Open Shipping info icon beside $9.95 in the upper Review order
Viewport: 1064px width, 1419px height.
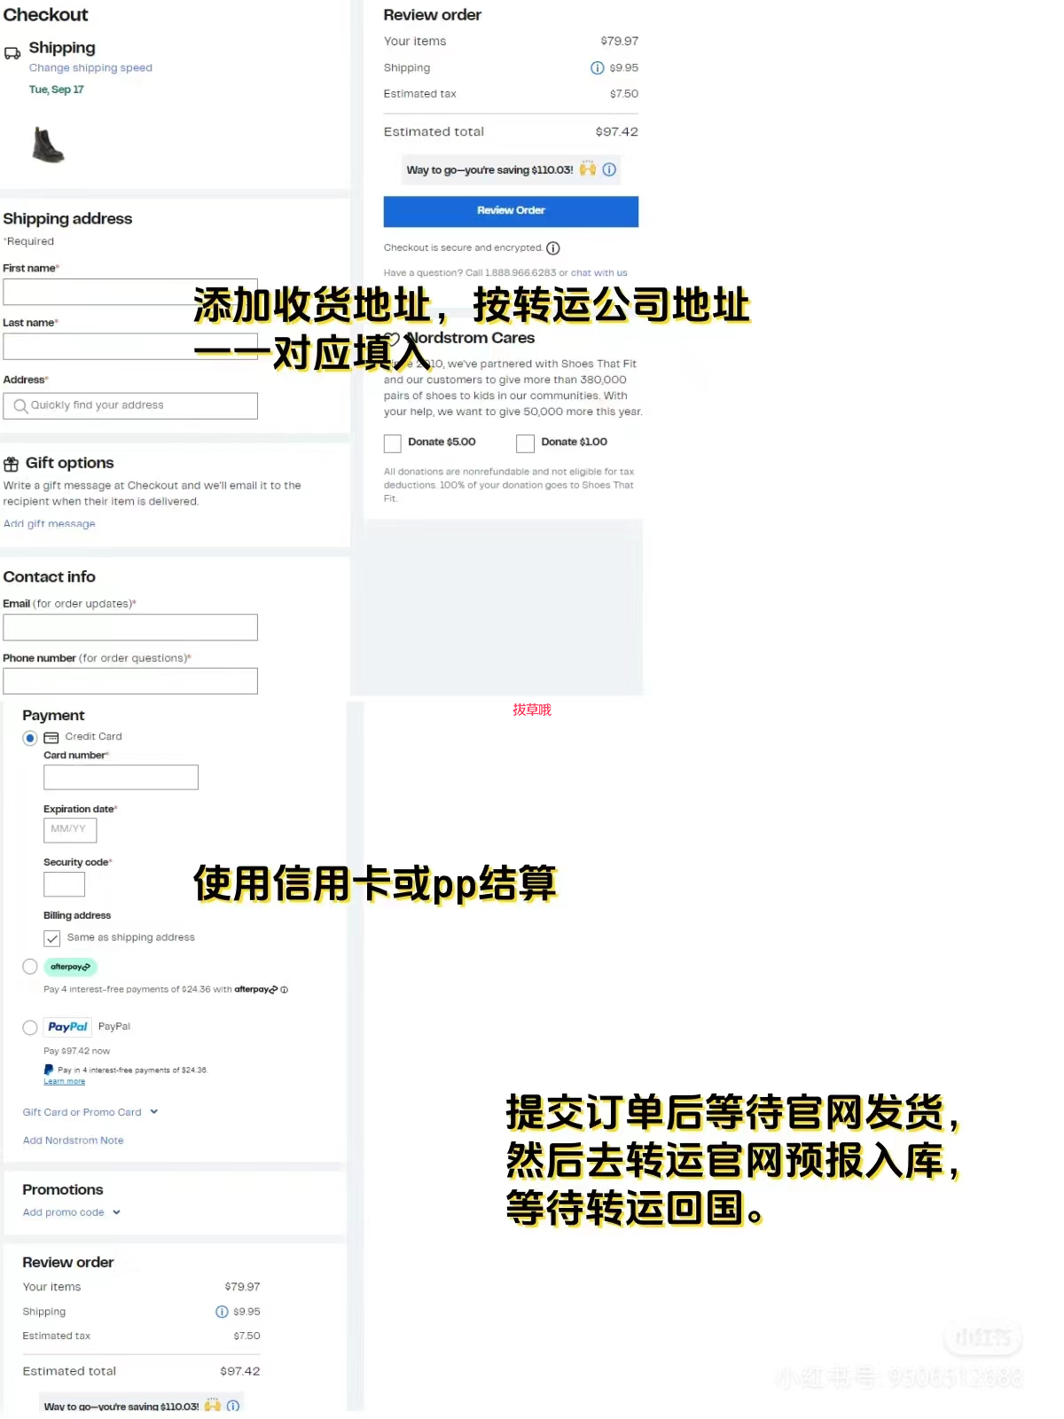tap(598, 67)
